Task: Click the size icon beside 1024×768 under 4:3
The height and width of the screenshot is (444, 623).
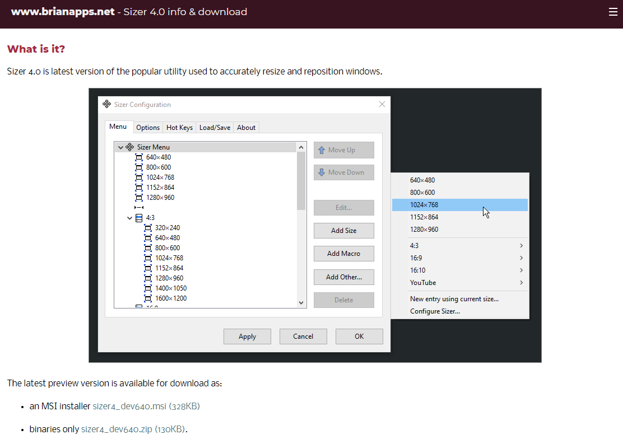Action: coord(148,258)
